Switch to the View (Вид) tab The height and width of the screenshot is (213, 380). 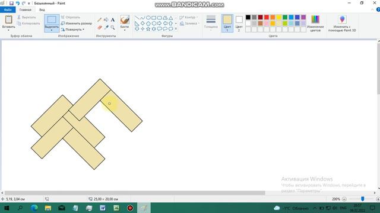(x=42, y=9)
